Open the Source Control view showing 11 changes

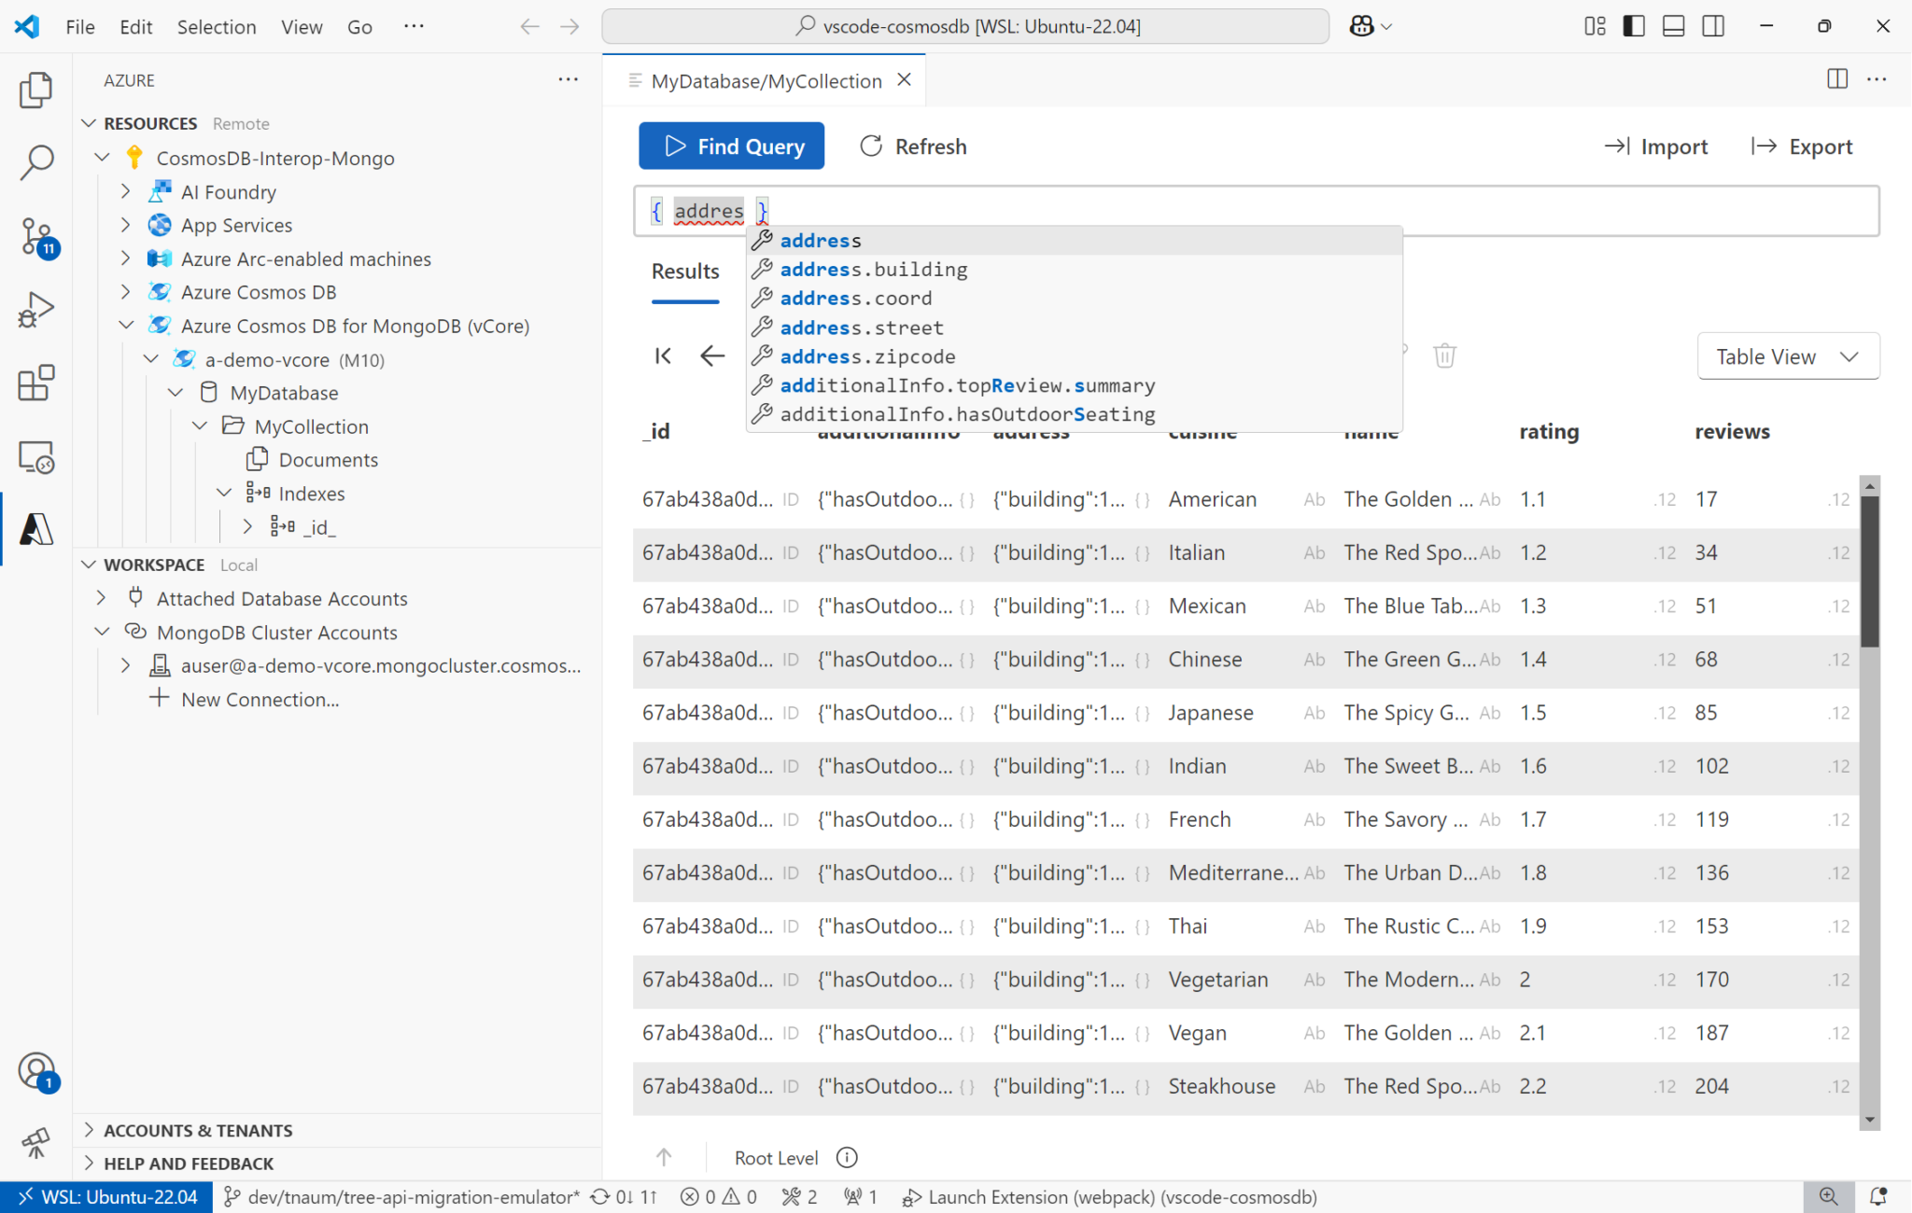(35, 237)
